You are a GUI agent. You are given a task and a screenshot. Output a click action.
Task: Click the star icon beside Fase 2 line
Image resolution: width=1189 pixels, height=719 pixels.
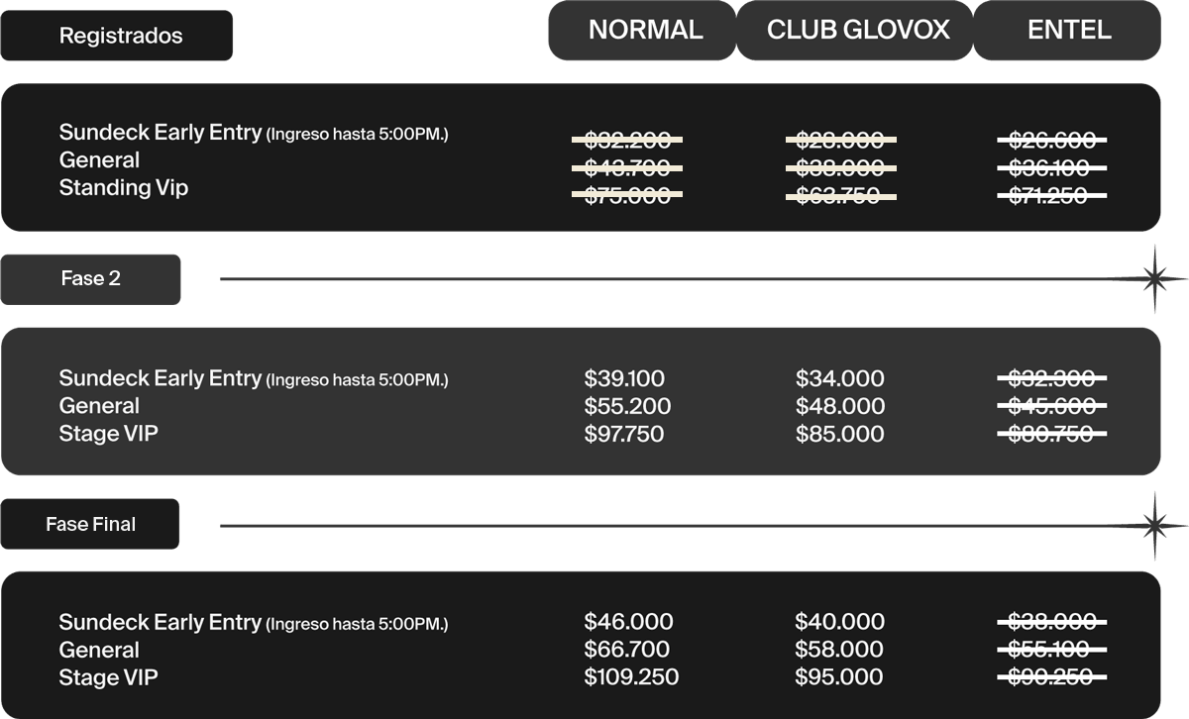(1153, 279)
